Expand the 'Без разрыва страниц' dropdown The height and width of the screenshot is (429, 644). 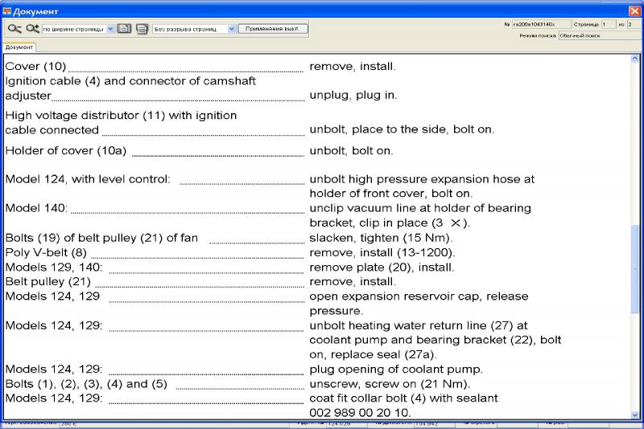click(x=232, y=28)
